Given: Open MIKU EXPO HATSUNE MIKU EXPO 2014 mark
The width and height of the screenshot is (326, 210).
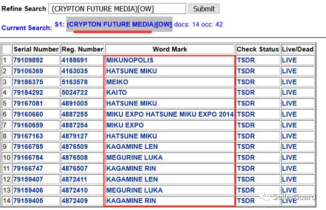Looking at the screenshot, I should point(170,114).
